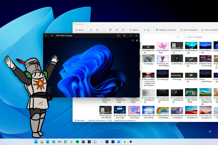This screenshot has width=218, height=145.
Task: Open Gmail from the taskbar
Action: point(60,142)
